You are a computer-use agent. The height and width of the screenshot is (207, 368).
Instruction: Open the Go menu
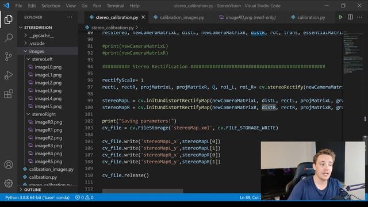tap(85, 6)
